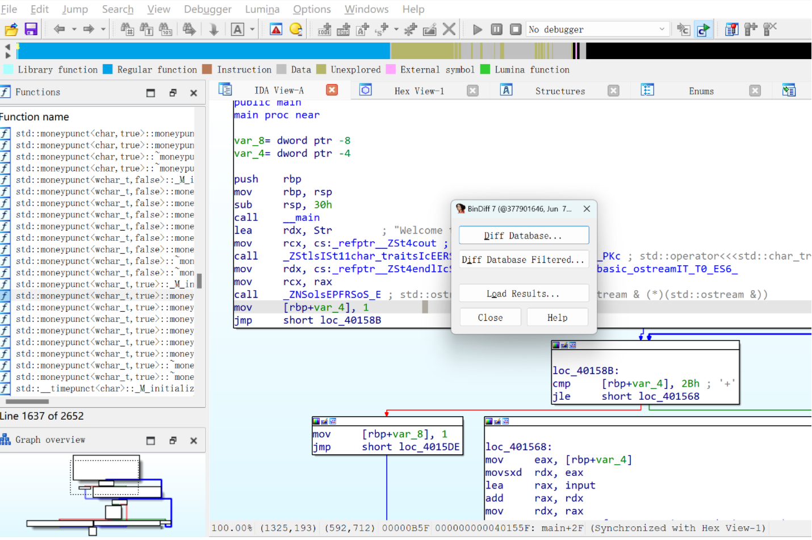Click the highlighted C with green arrow icon
This screenshot has height=540, width=812.
tap(704, 29)
